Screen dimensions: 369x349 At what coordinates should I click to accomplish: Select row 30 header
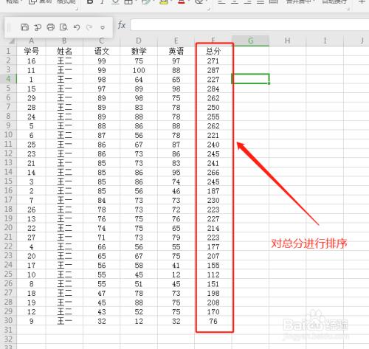8,321
